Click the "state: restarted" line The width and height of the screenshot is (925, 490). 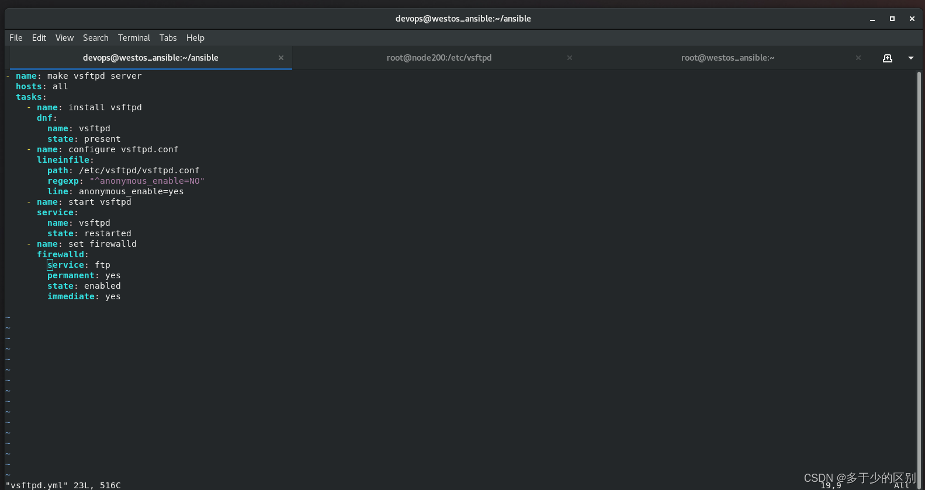pos(89,233)
